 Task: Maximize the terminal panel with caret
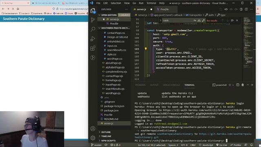click(x=248, y=85)
